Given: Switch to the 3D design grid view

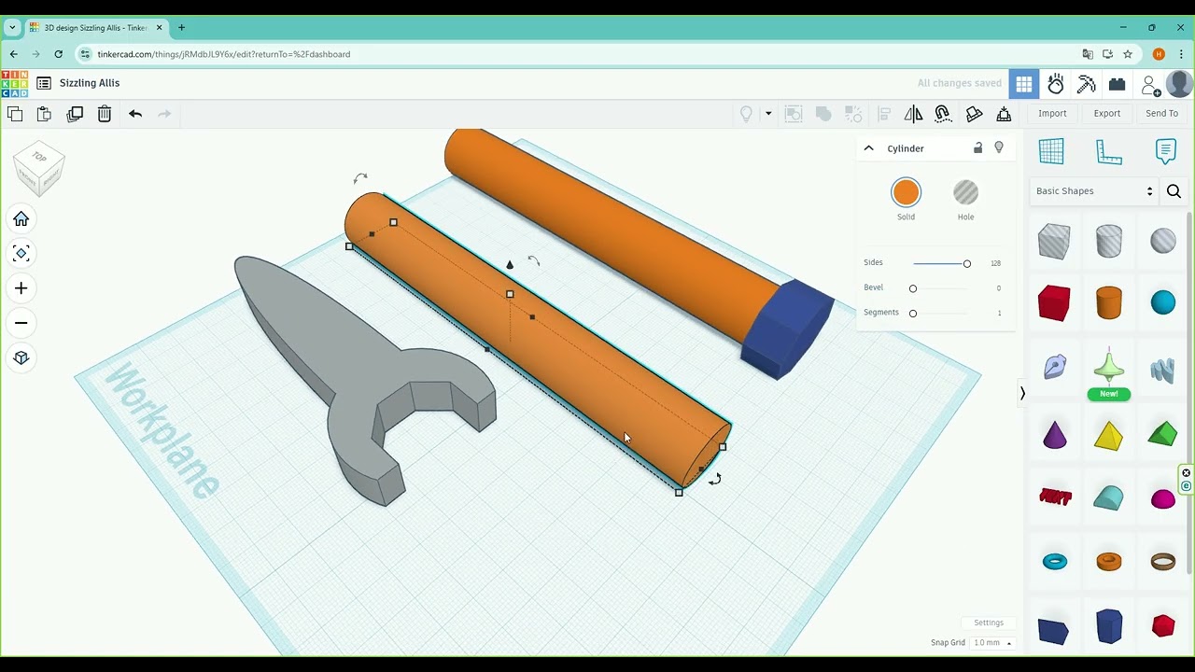Looking at the screenshot, I should [1024, 84].
